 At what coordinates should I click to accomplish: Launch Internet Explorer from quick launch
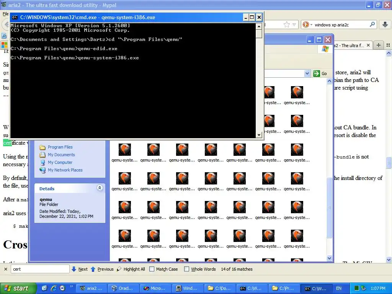click(53, 288)
